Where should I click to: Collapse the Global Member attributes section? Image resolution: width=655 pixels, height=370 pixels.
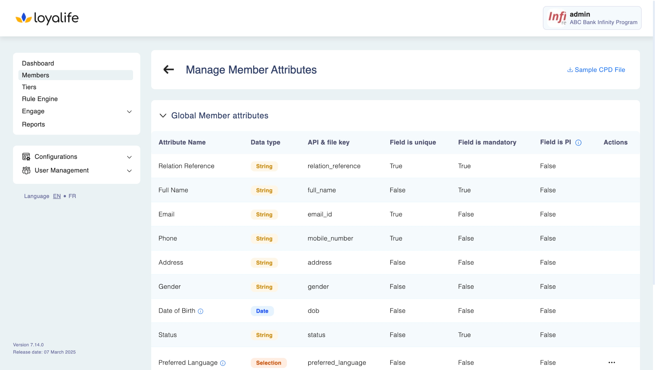tap(163, 116)
